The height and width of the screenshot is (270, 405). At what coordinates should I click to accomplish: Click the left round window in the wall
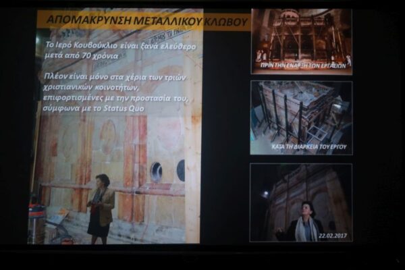(157, 171)
